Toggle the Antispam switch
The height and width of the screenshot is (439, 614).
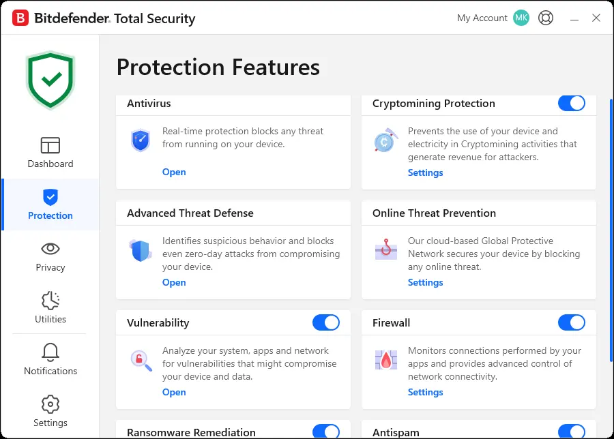(x=571, y=432)
